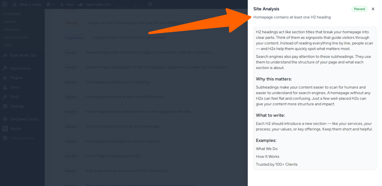Click the plus New icon in admin bar
Screen dimensions: 382x186
point(62,4)
